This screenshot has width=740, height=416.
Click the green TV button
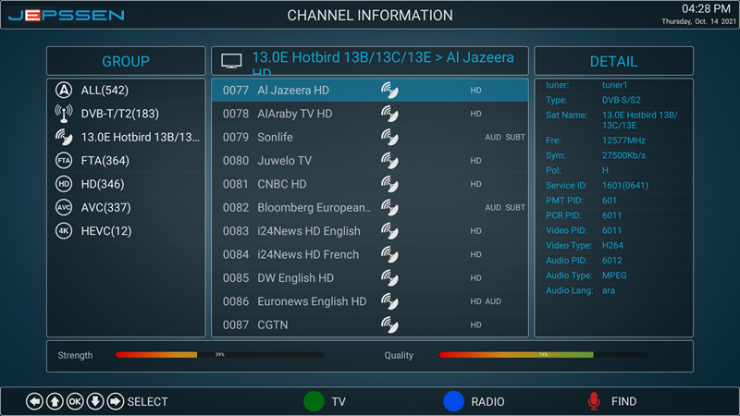[314, 401]
